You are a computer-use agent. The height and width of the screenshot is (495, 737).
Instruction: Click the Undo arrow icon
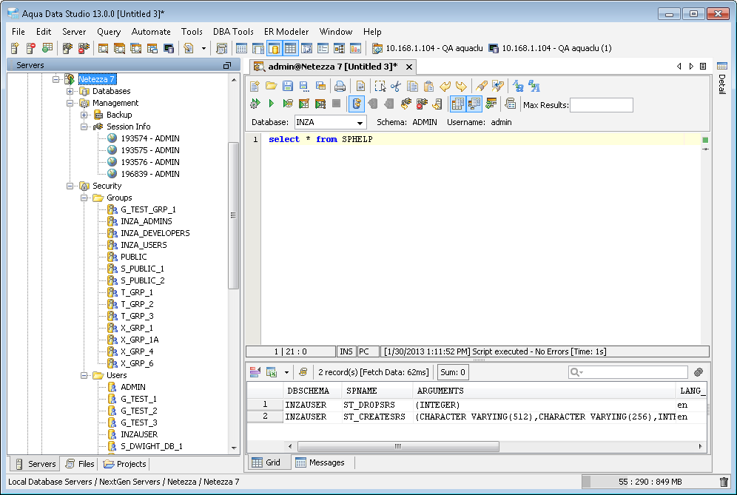point(445,86)
